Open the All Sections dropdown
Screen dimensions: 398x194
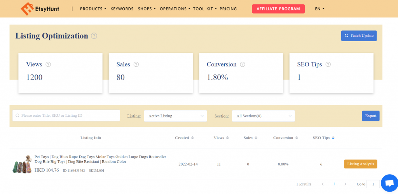[x=263, y=116]
